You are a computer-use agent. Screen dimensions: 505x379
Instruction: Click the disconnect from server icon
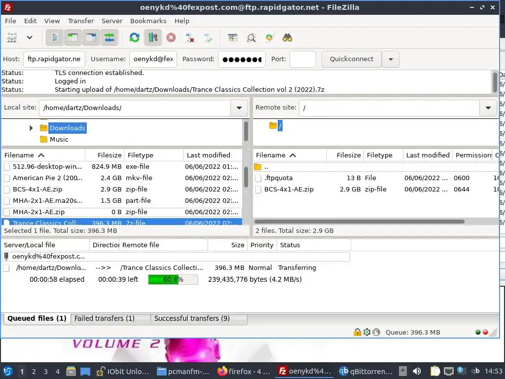point(189,38)
